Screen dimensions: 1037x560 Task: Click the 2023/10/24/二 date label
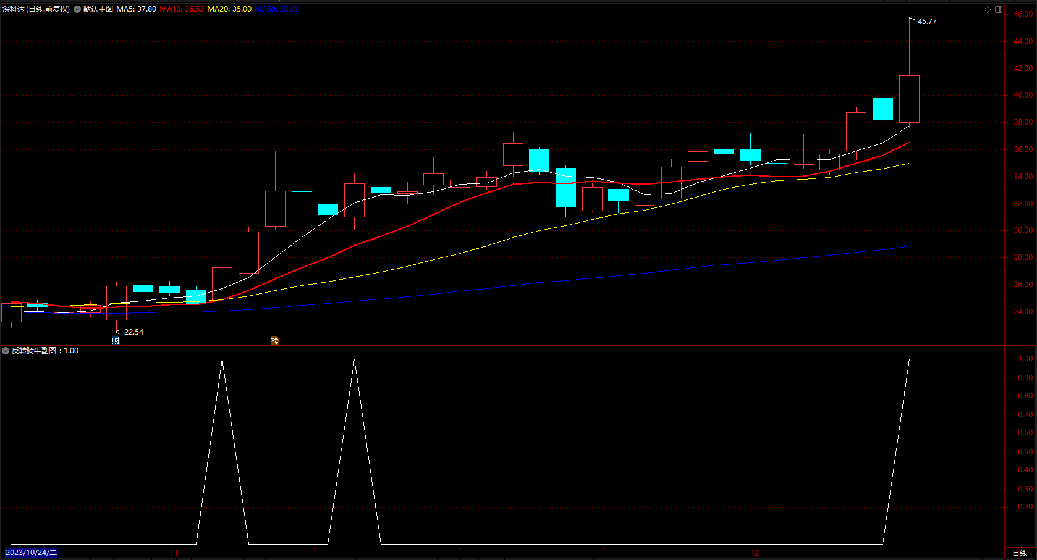click(31, 553)
